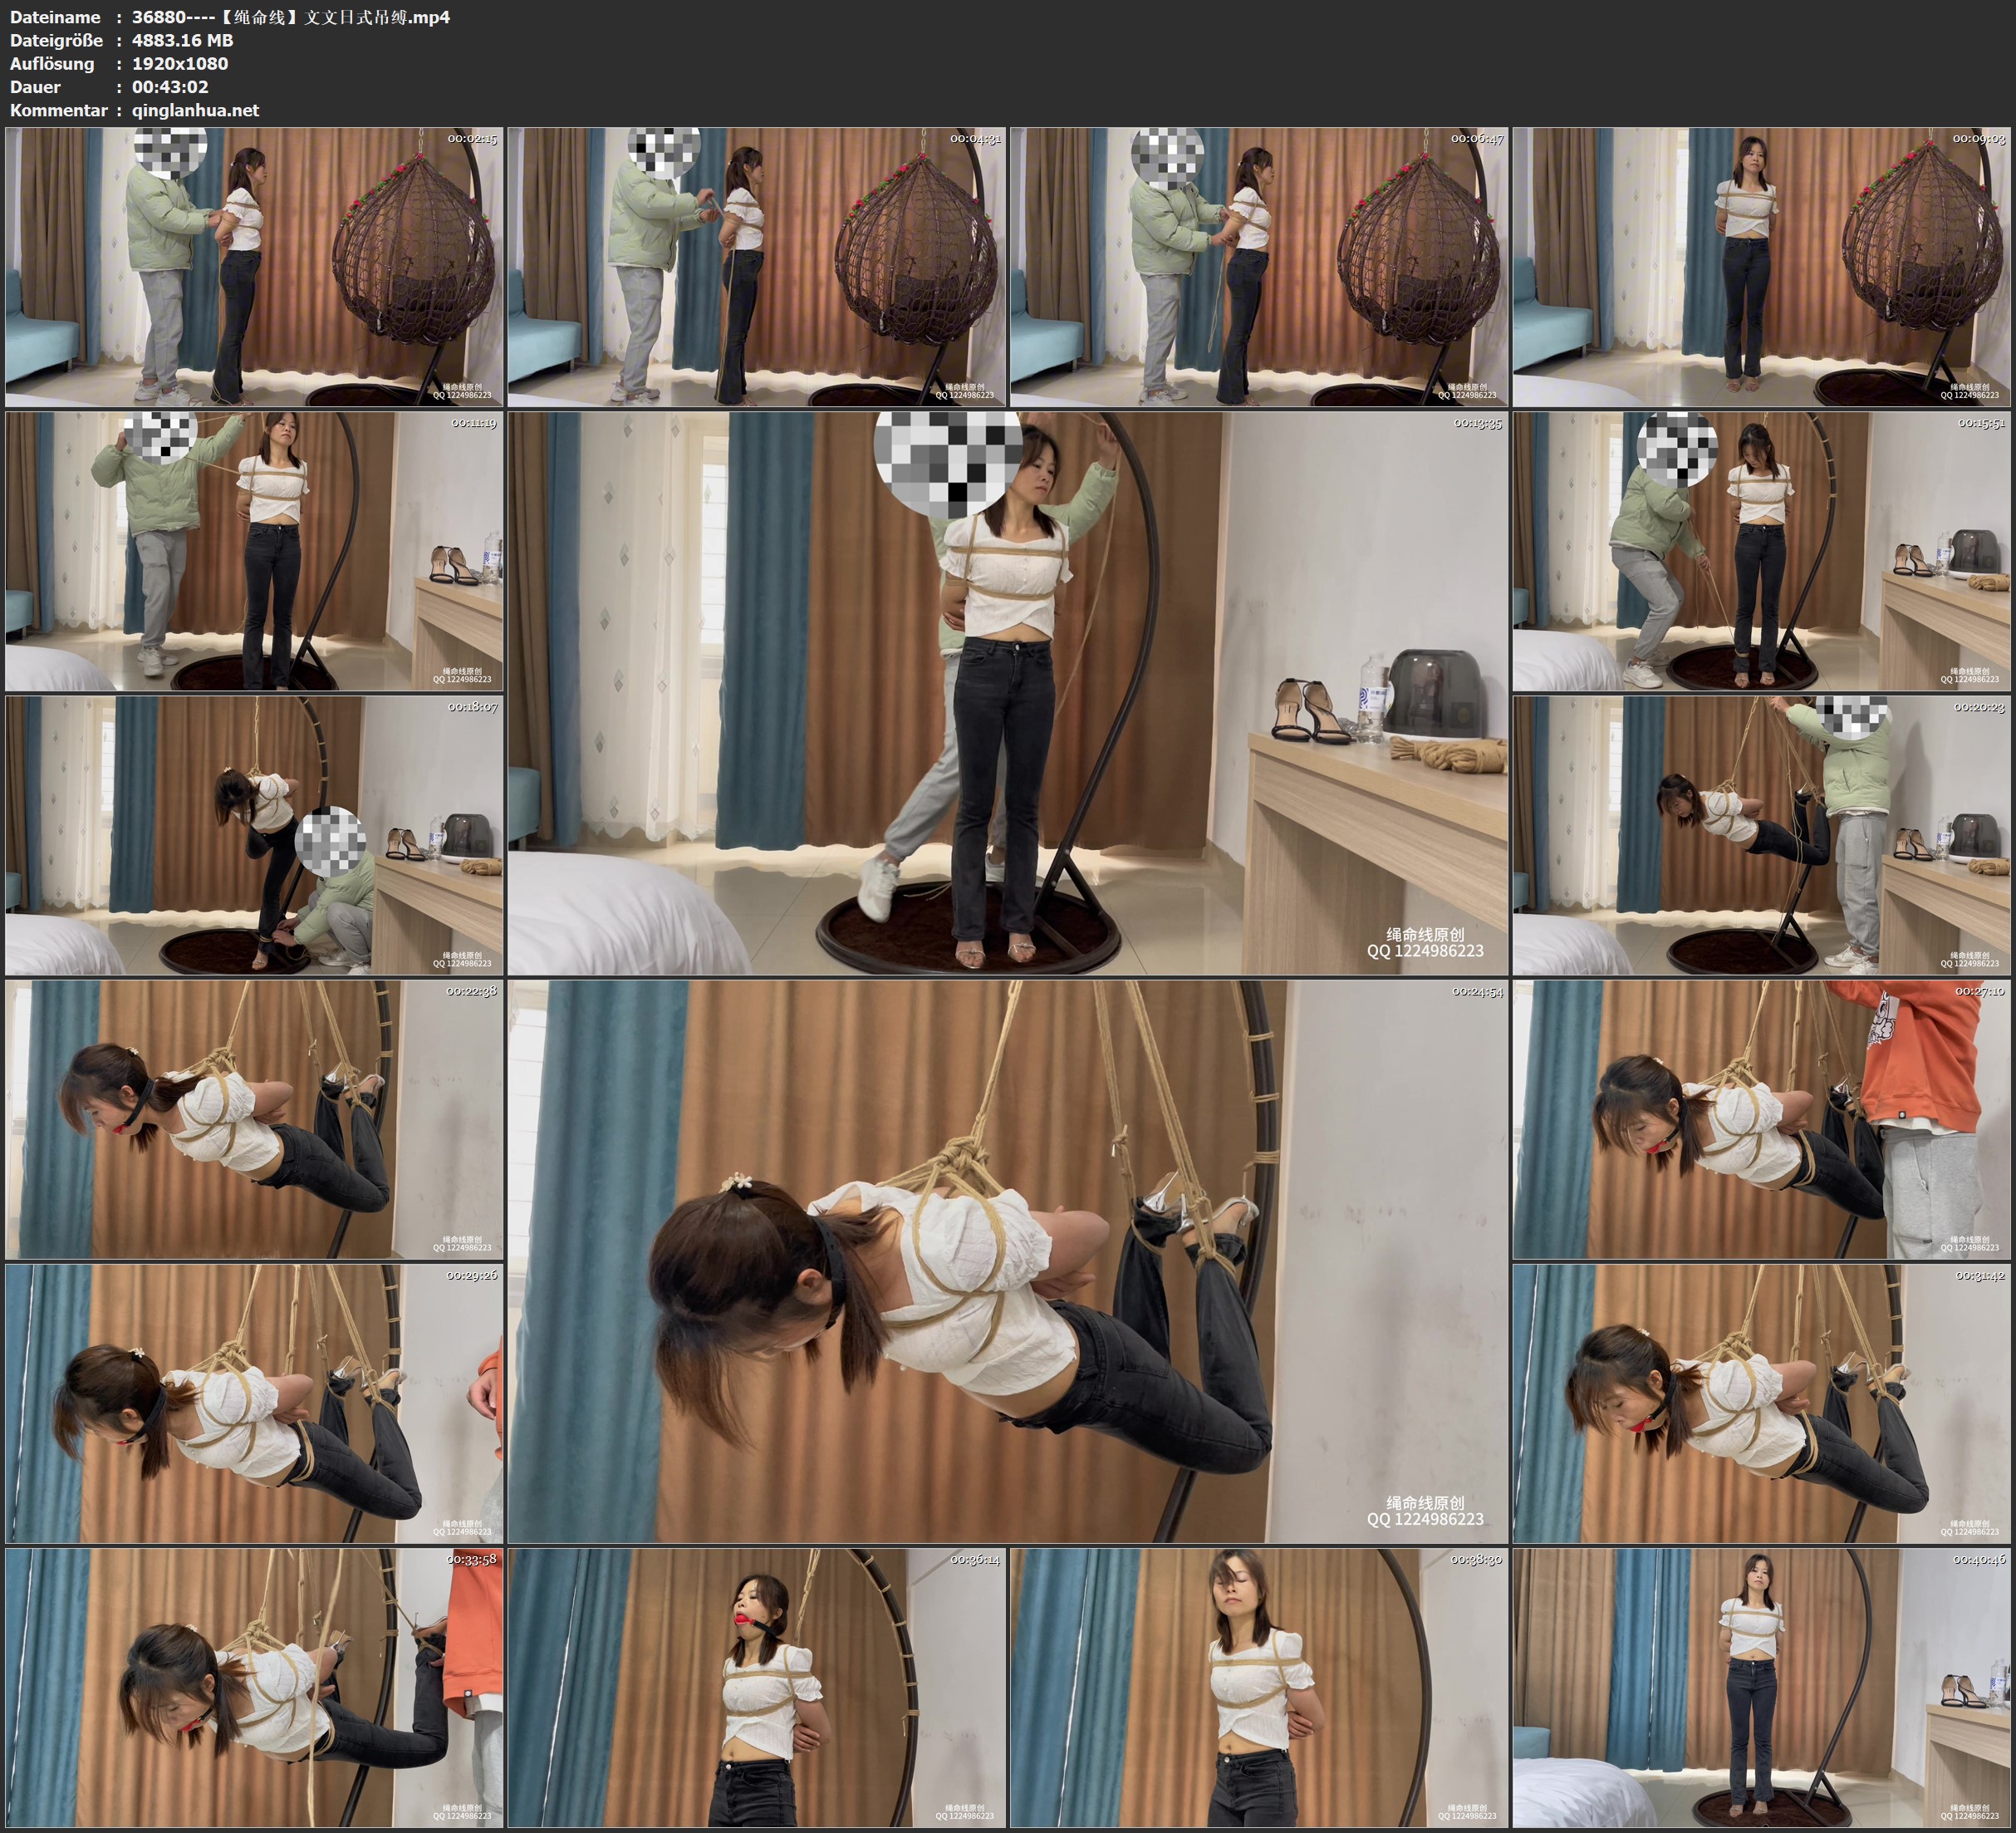Click the qinglanhua.net comment text

tap(195, 110)
